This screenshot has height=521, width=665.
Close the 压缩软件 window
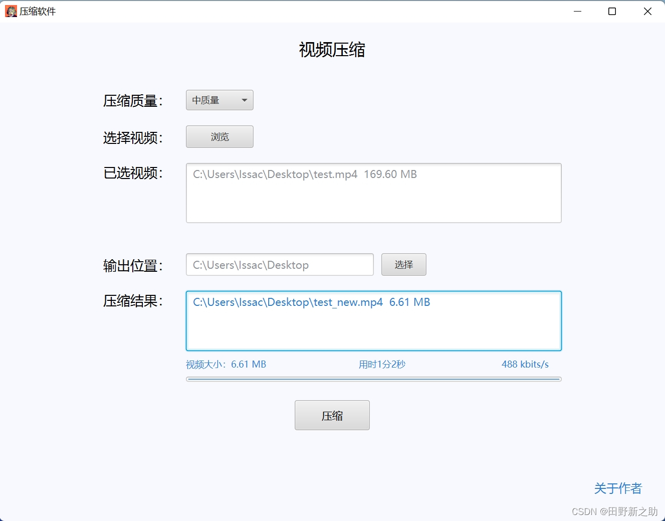(647, 11)
